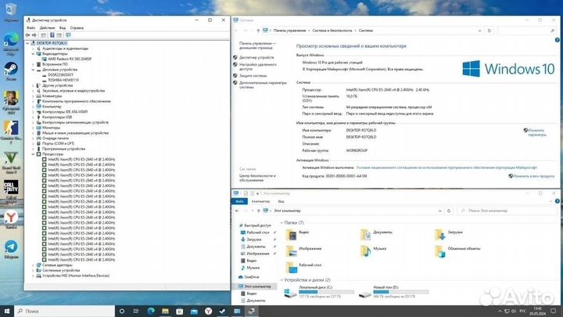Open the Защита системы link
This screenshot has width=563, height=317.
253,76
